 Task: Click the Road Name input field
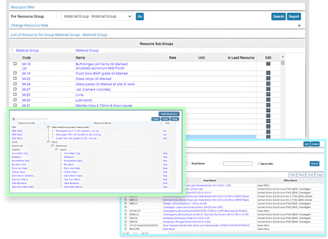237,163
